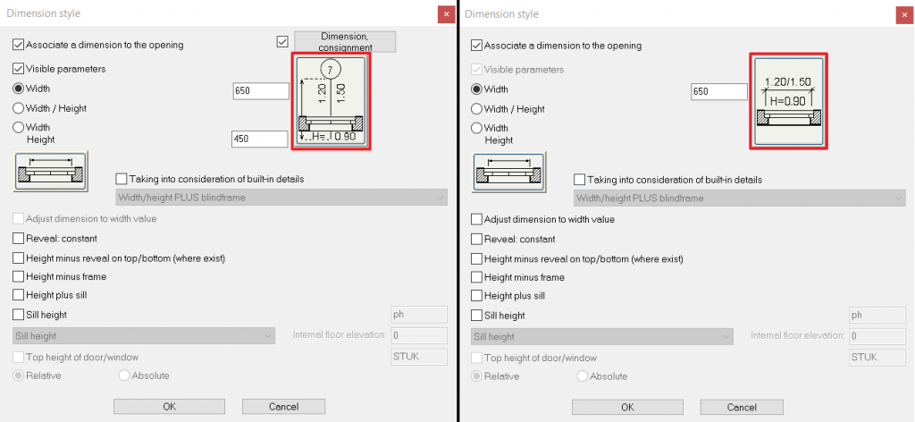This screenshot has width=915, height=422.
Task: Close the left Dimension style dialog
Action: tap(445, 14)
